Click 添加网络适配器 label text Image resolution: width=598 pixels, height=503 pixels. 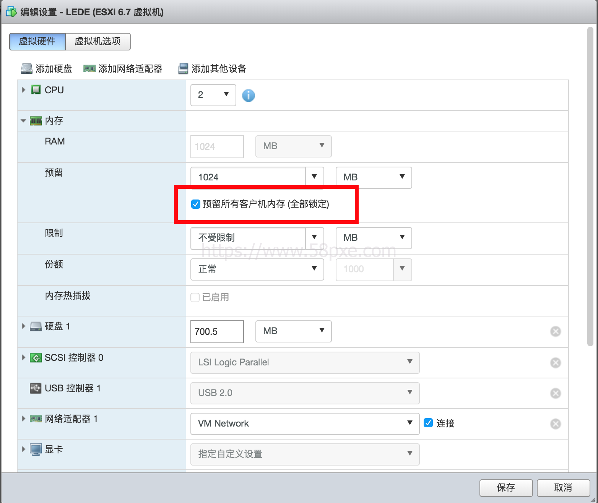pyautogui.click(x=130, y=69)
